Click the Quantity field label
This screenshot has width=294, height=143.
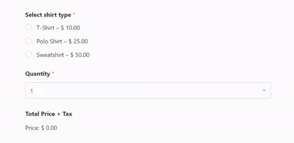point(37,74)
